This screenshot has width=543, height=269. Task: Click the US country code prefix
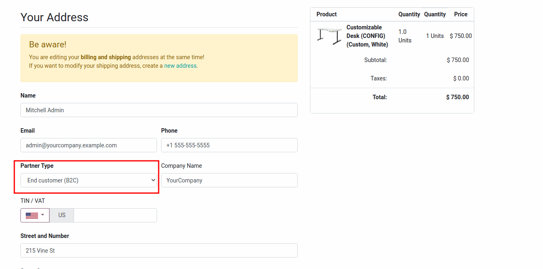(62, 216)
